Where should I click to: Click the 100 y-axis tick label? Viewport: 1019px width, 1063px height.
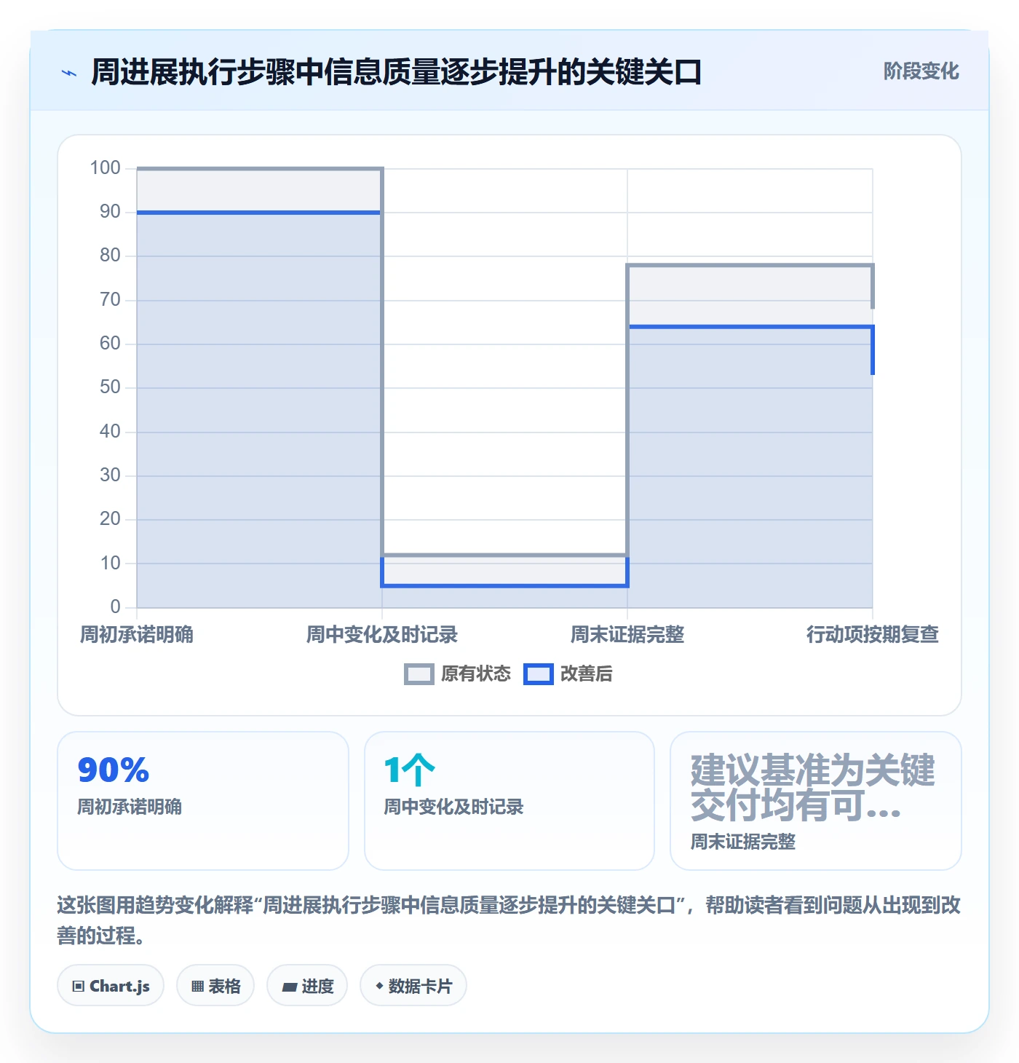point(106,168)
